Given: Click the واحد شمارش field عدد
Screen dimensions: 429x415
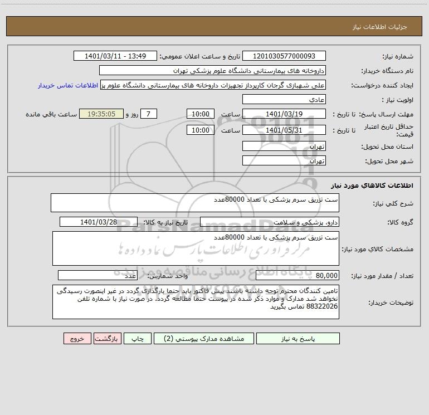Looking at the screenshot, I should [x=97, y=275].
